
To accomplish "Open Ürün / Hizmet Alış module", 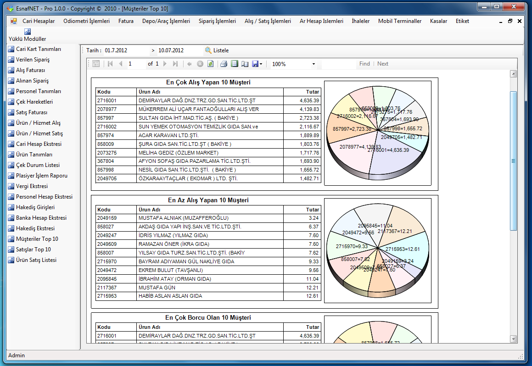I will [34, 122].
